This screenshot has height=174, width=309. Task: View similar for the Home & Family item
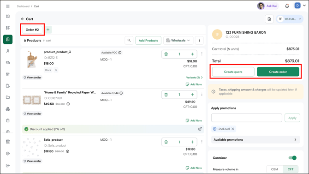pos(32,114)
